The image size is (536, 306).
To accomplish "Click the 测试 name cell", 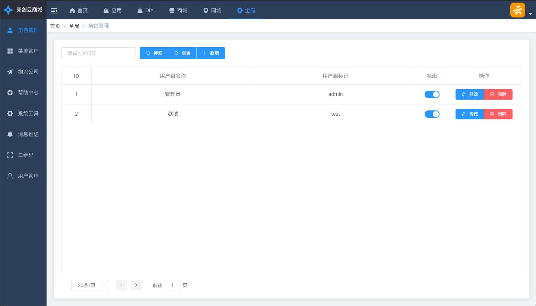I will [173, 114].
